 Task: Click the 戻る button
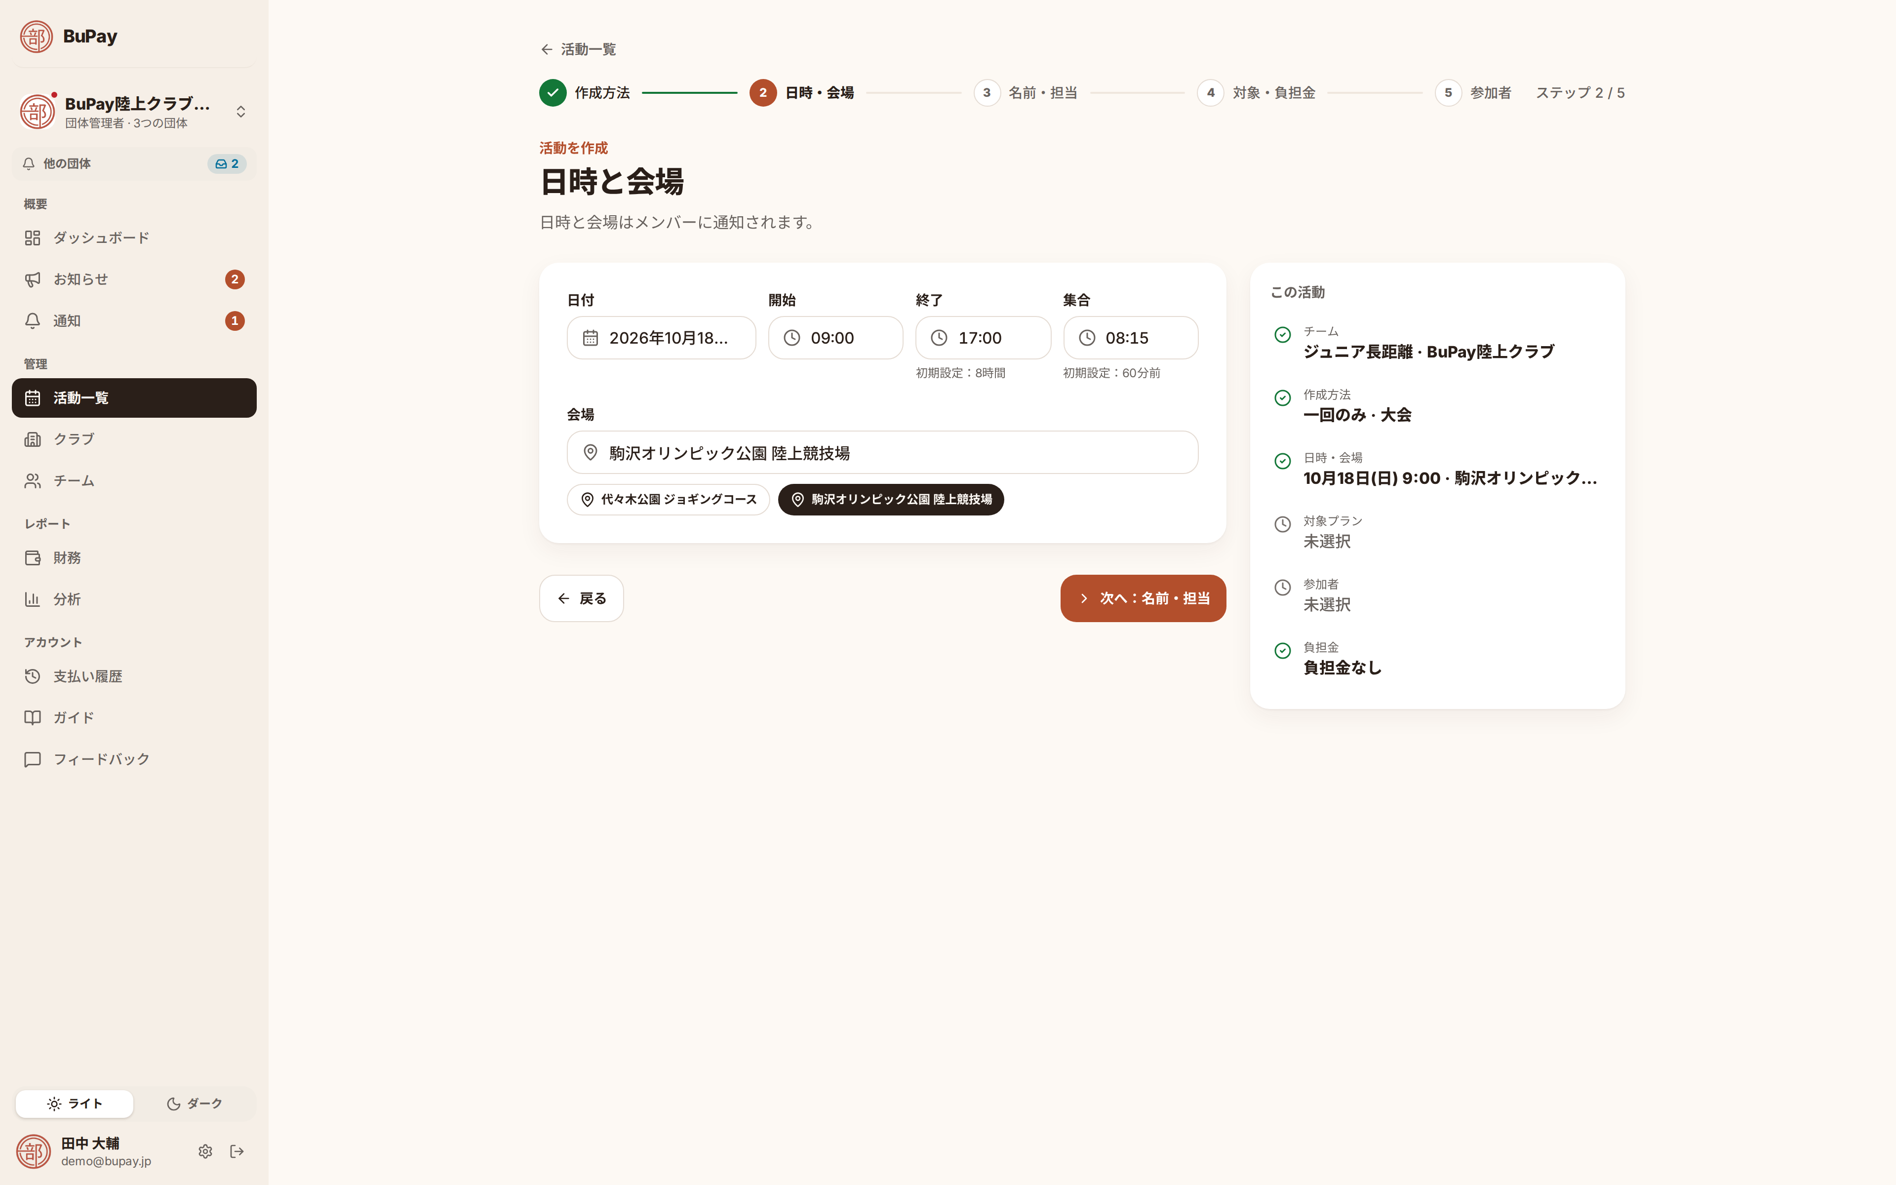tap(581, 599)
